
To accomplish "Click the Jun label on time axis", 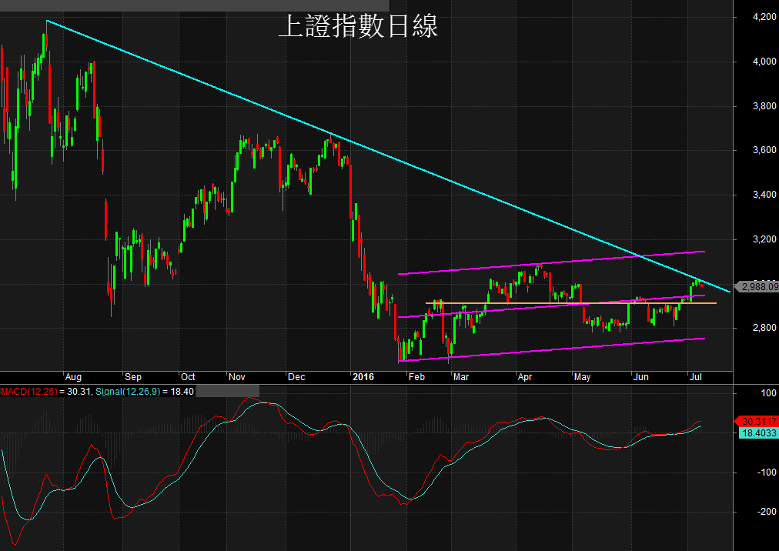I will tap(640, 377).
